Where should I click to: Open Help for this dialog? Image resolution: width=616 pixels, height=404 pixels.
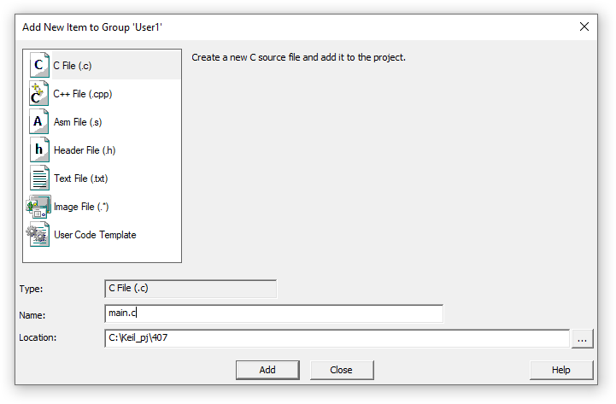click(561, 370)
